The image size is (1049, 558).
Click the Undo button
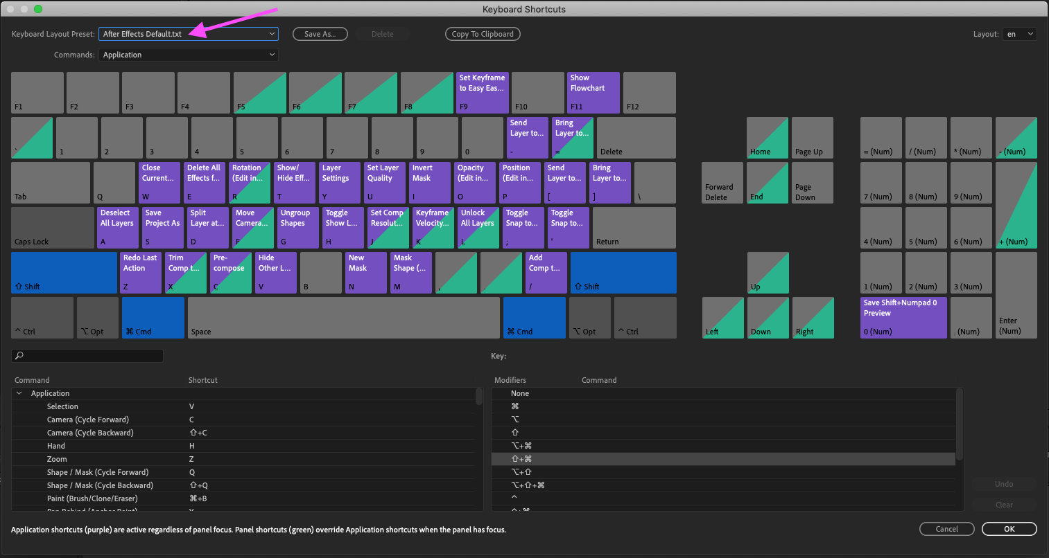(1004, 484)
